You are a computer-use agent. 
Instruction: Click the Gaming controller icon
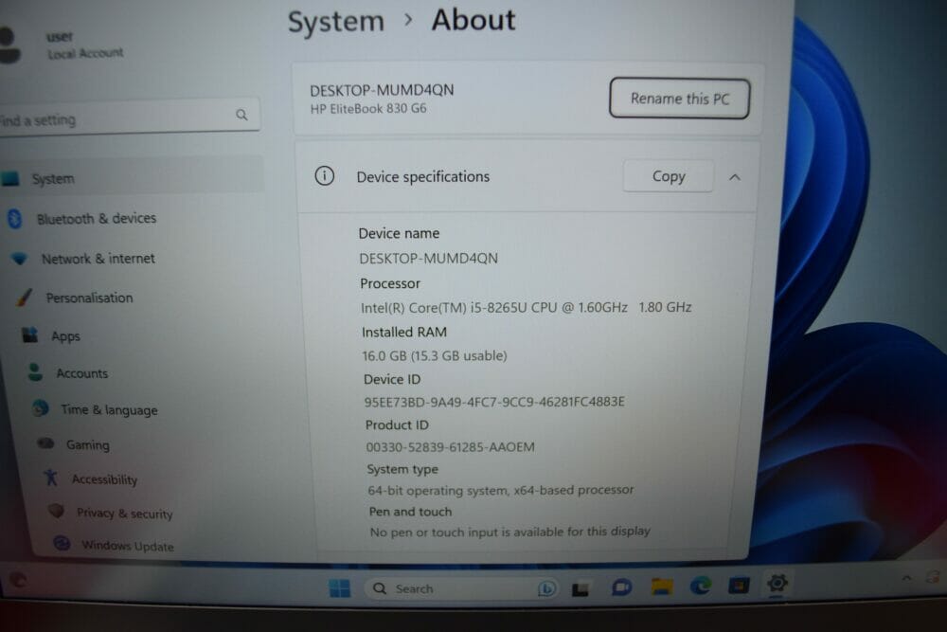45,443
